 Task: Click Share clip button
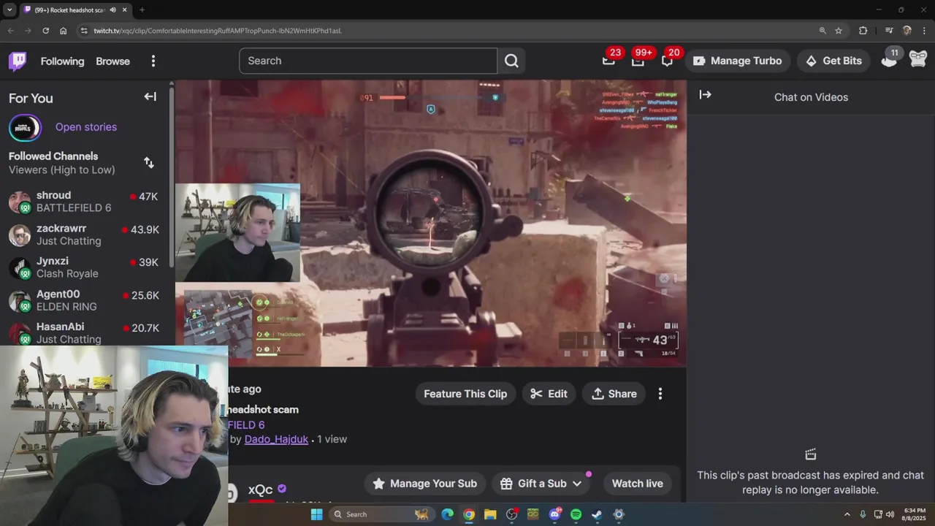(614, 394)
